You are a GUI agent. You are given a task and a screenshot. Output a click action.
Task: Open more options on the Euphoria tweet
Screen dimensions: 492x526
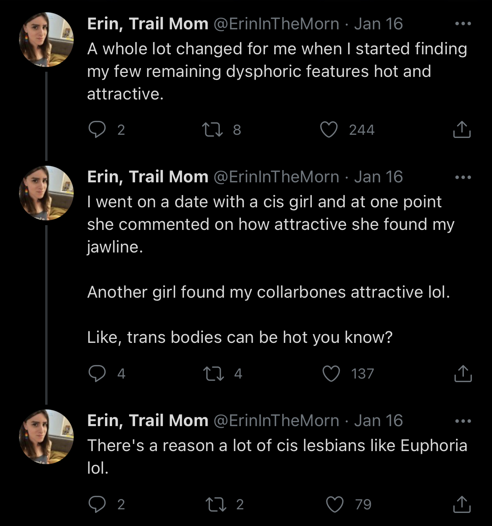click(x=463, y=421)
